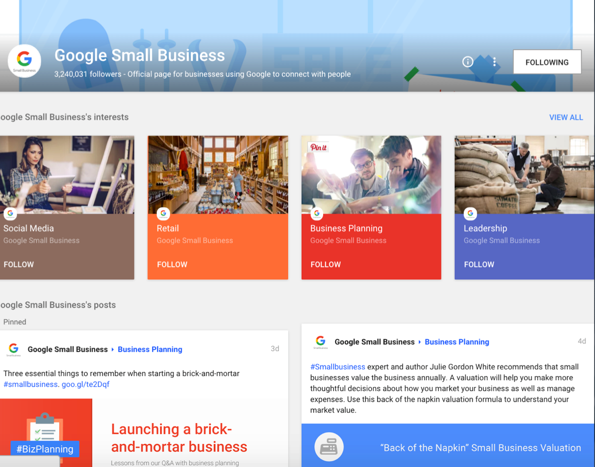
Task: Open the Leadership coffee sacks thumbnail
Action: point(524,175)
